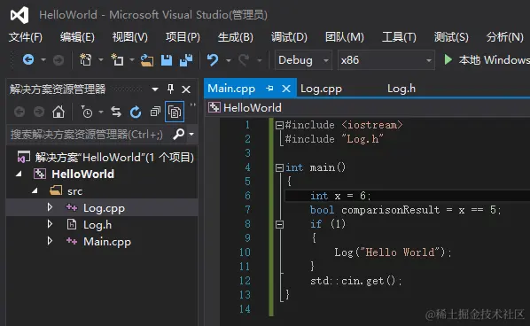Open the 调试(D) menu
530x326 pixels.
pos(289,37)
